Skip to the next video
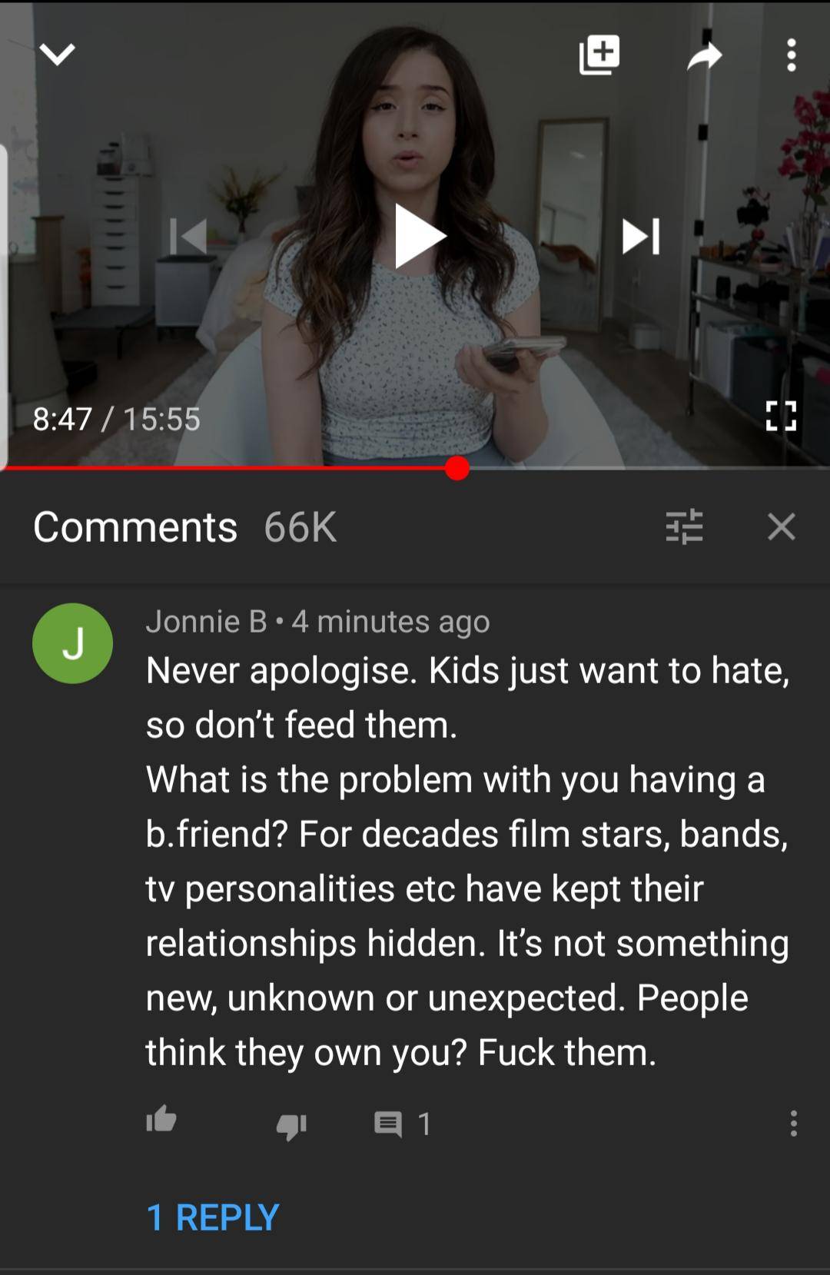This screenshot has height=1275, width=830. (640, 236)
